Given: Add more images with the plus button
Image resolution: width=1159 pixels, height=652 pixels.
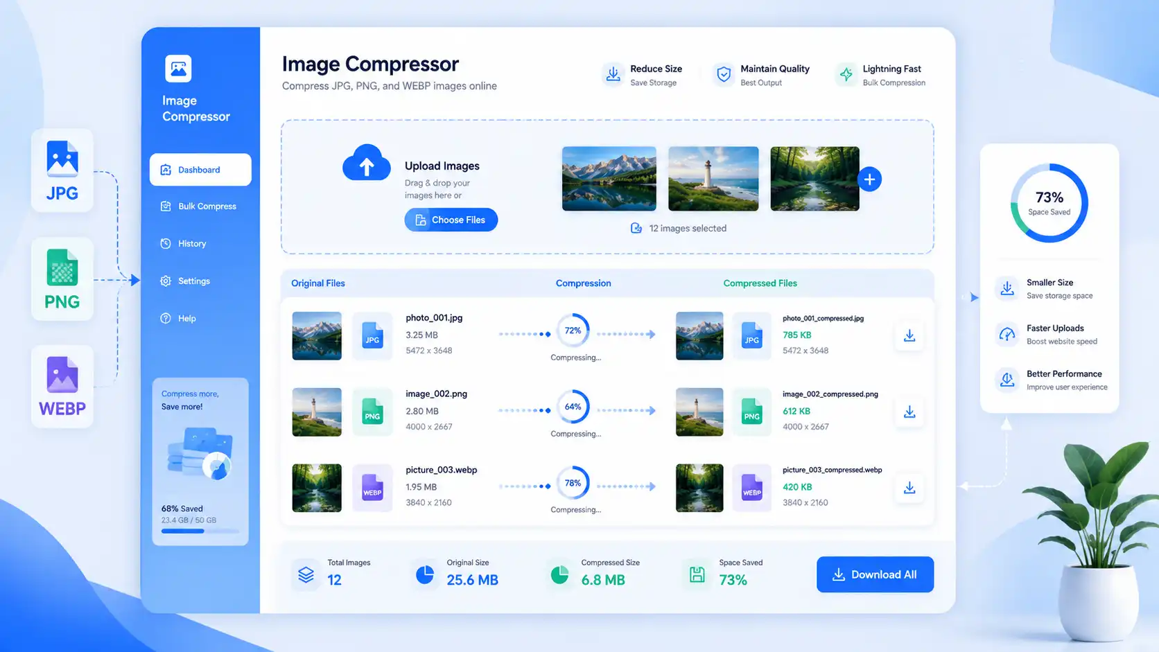Looking at the screenshot, I should pyautogui.click(x=870, y=179).
